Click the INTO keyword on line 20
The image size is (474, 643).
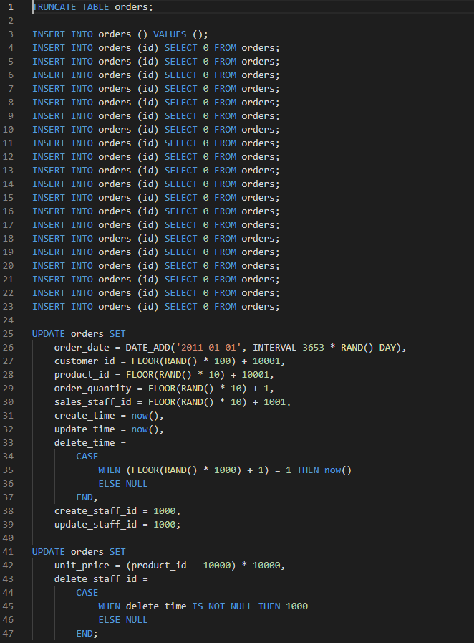(x=82, y=265)
